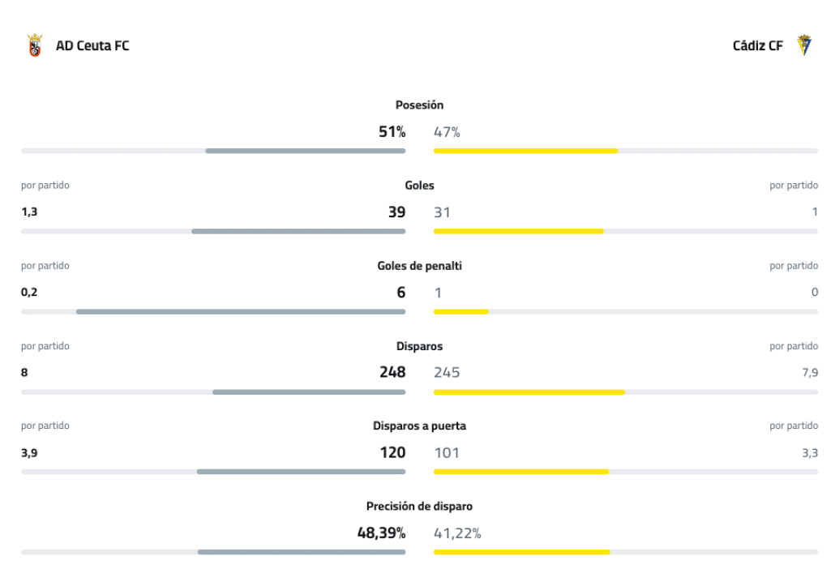831x582 pixels.
Task: Click Ceuta's 48,39% shot accuracy value
Action: click(x=381, y=533)
